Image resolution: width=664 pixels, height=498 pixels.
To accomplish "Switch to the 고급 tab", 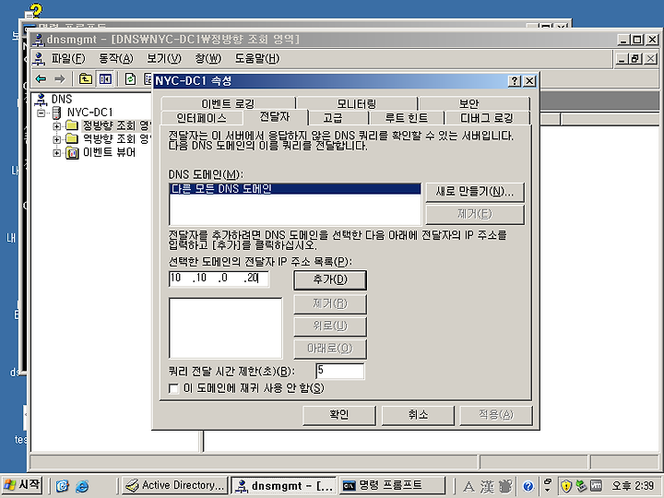I will pos(332,118).
